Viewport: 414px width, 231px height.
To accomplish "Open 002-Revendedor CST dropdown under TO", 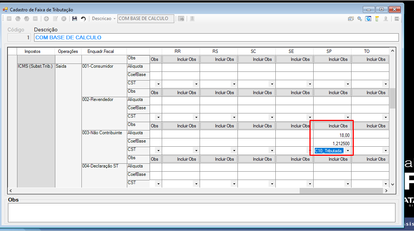I will (x=386, y=117).
